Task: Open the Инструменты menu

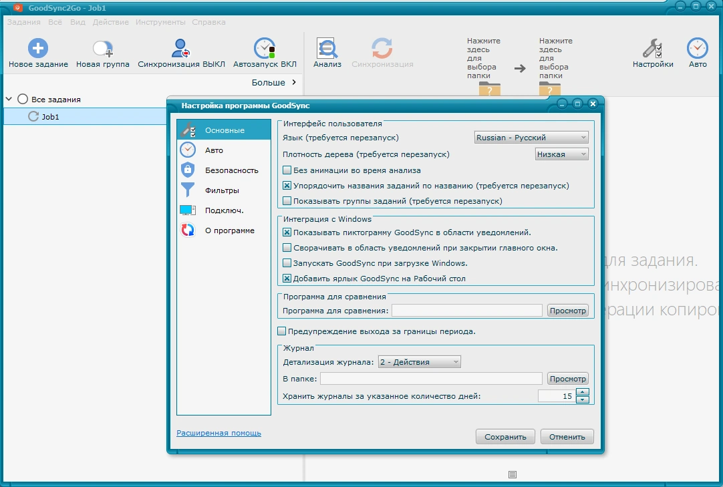Action: (x=160, y=22)
